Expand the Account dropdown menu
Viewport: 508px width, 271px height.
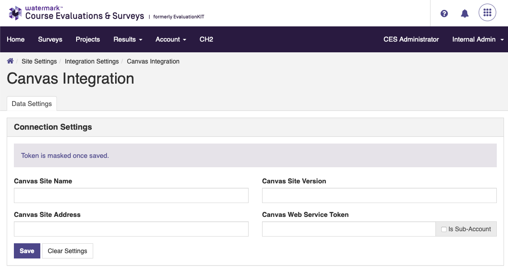(171, 39)
